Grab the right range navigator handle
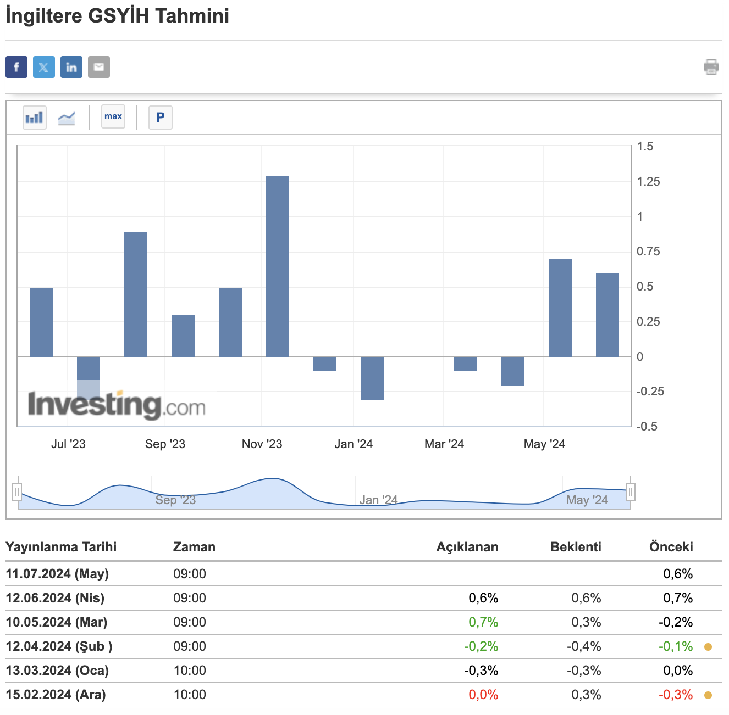Viewport: 729px width, 715px height. coord(631,491)
